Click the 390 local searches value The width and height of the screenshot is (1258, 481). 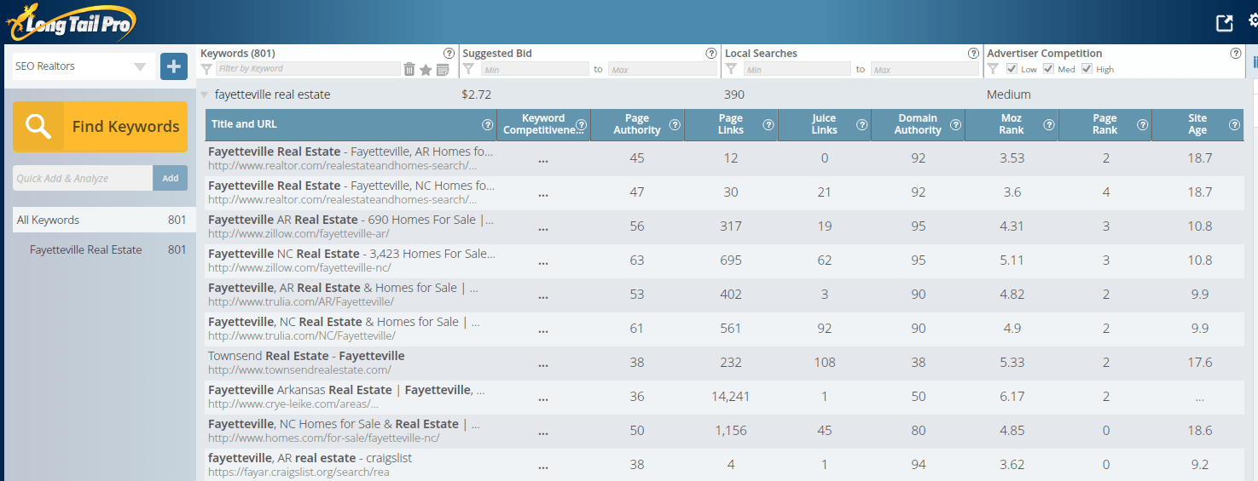click(734, 94)
